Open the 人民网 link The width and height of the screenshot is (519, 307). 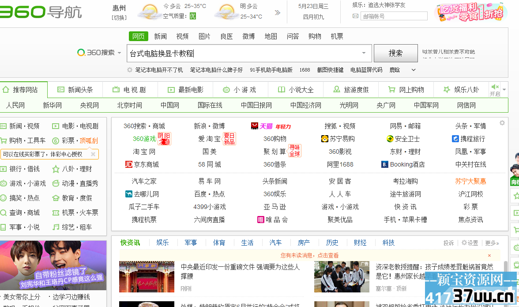[15, 105]
